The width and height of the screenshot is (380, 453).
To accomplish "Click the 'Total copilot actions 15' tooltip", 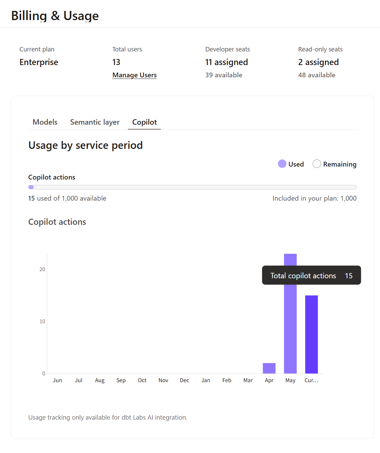I will click(311, 275).
